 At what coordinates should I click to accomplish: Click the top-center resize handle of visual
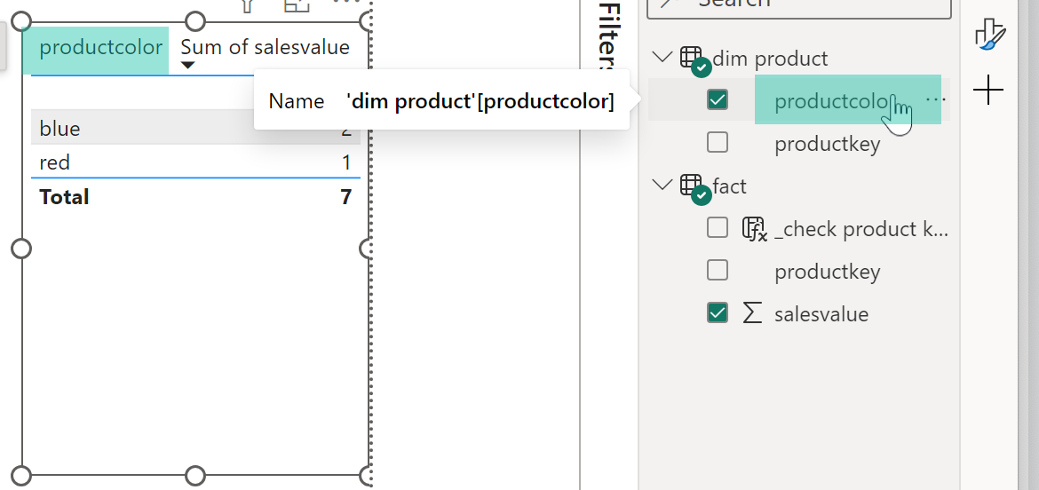click(x=194, y=21)
